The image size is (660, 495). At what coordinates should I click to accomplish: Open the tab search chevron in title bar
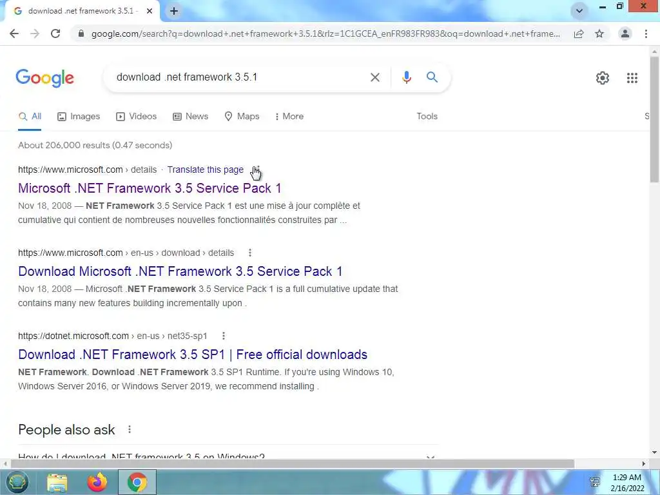pyautogui.click(x=579, y=11)
